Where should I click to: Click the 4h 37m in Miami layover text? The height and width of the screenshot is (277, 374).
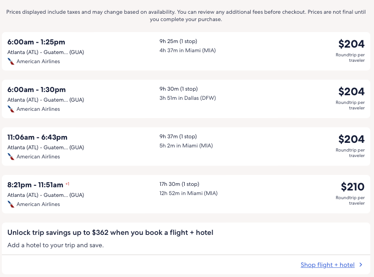click(187, 50)
